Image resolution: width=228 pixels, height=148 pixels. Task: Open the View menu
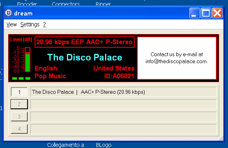click(x=12, y=24)
